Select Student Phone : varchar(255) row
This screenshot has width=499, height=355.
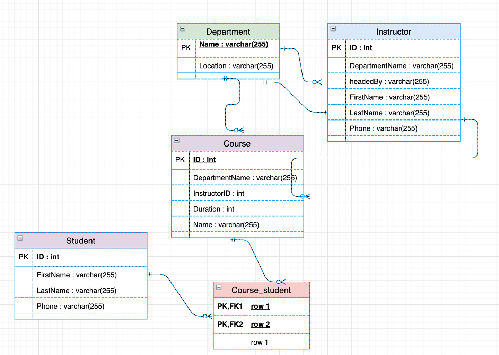pos(81,306)
